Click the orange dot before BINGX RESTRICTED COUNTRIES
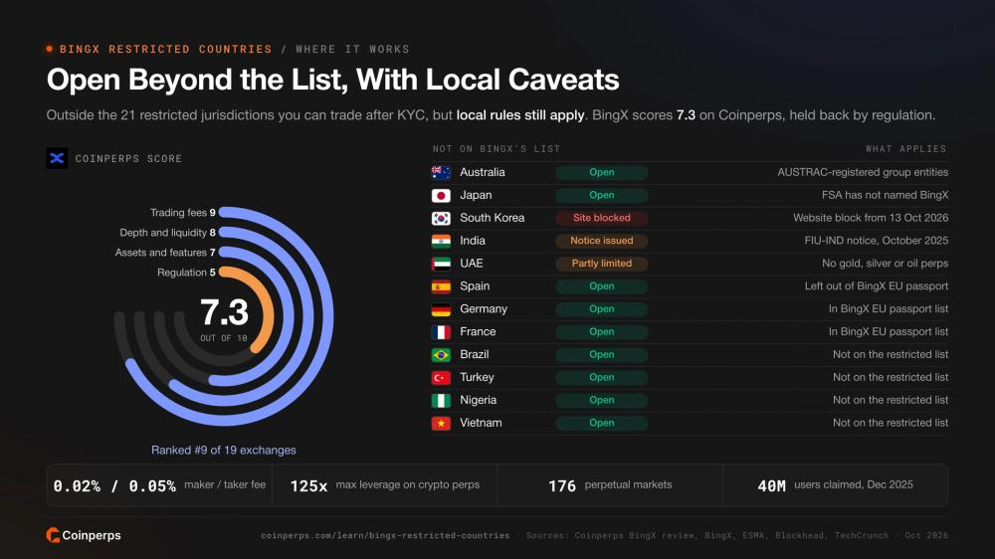 [50, 49]
